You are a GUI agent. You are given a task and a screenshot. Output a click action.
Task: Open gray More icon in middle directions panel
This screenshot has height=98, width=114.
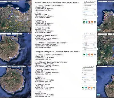click(x=95, y=55)
